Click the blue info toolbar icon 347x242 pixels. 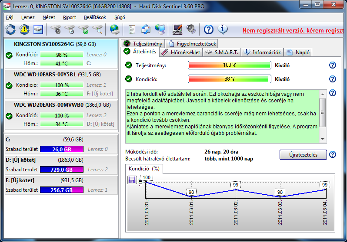[x=223, y=29]
